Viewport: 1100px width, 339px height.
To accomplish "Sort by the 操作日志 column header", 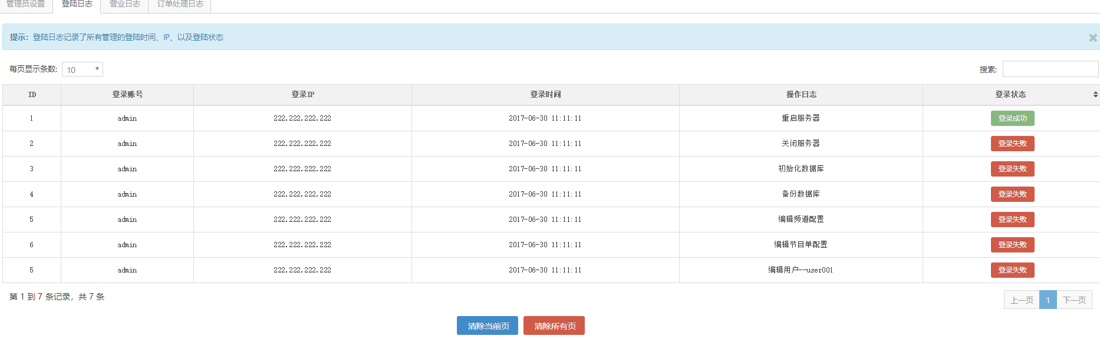I will coord(801,95).
